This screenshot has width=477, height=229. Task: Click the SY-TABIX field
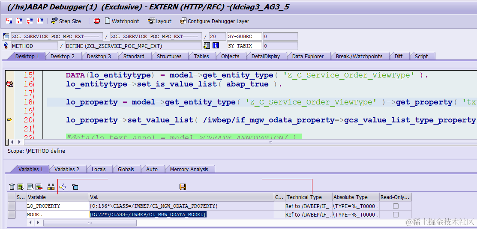244,46
